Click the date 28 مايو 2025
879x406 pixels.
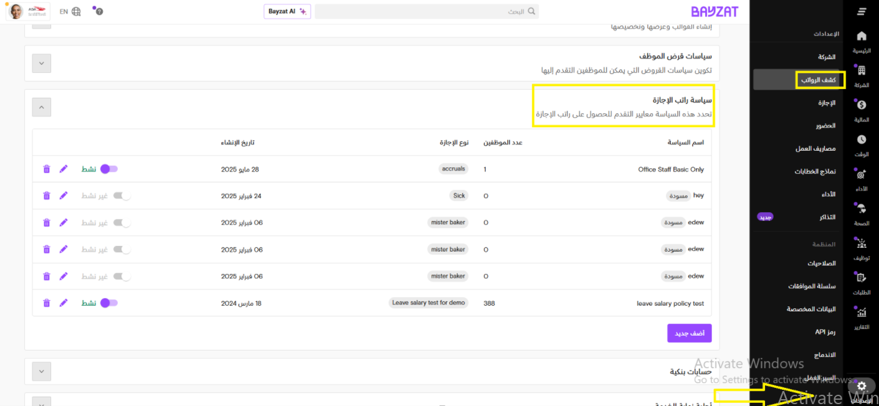click(240, 169)
